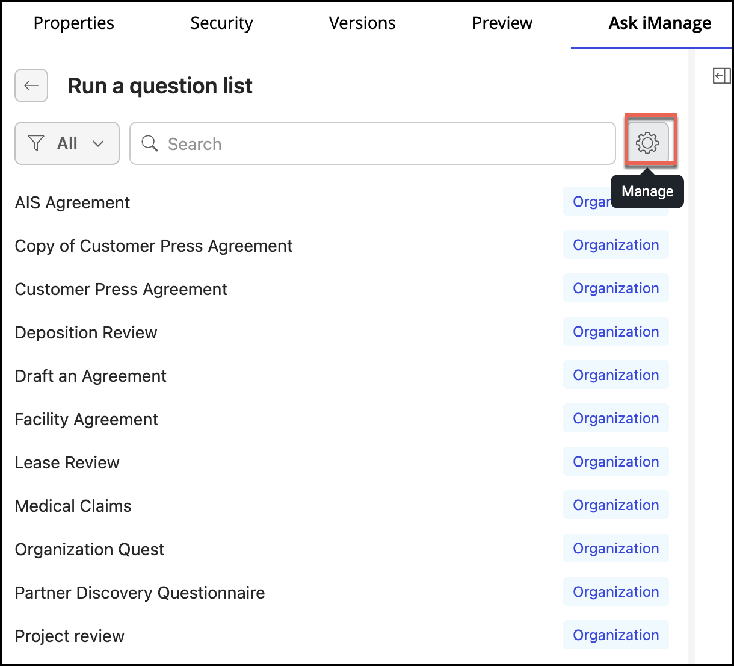Screen dimensions: 734x666
Task: Go to the Versions tab
Action: click(x=362, y=23)
